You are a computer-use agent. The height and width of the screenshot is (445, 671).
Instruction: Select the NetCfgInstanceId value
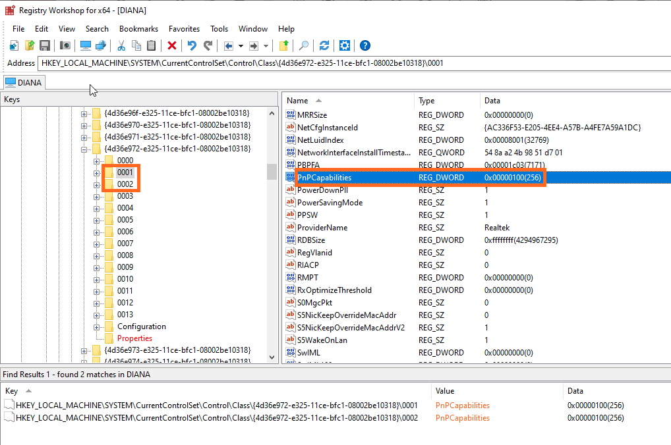tap(328, 128)
